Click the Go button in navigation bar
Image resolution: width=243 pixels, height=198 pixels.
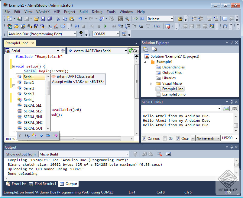pyautogui.click(x=134, y=51)
